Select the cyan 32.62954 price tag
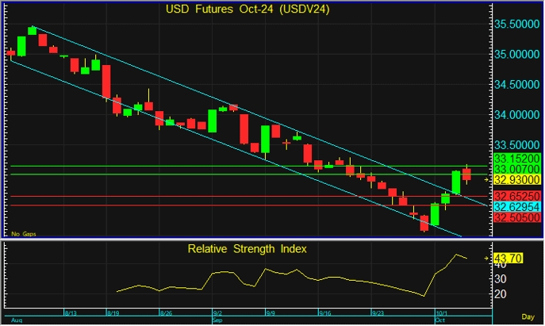 coord(516,206)
